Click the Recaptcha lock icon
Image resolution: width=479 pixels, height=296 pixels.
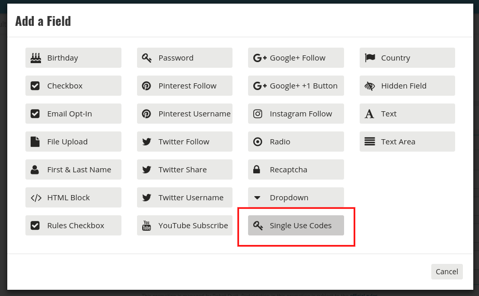click(x=256, y=169)
